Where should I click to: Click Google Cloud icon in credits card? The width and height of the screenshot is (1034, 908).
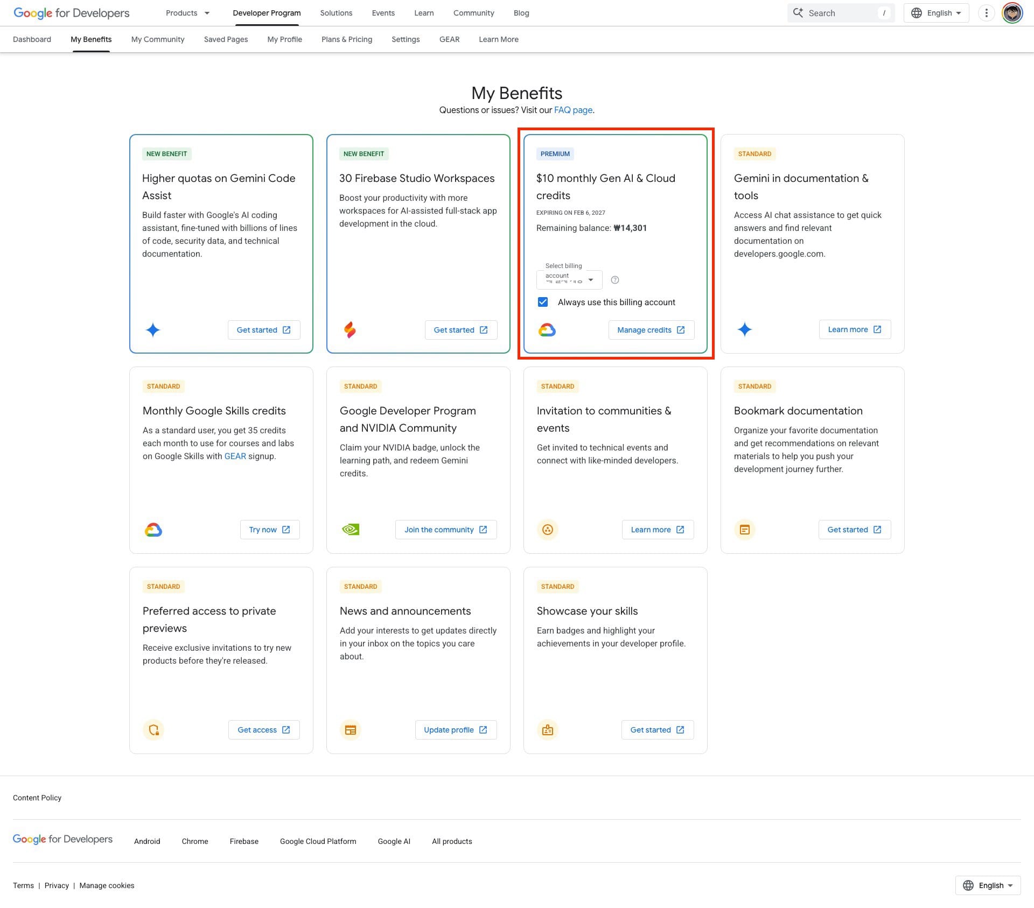[x=547, y=330]
